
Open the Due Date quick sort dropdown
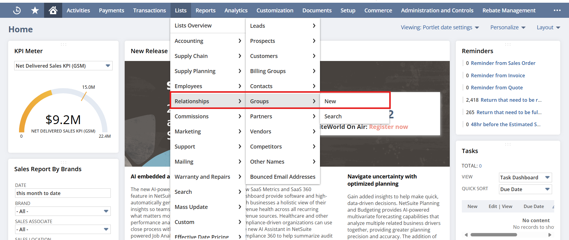[x=547, y=189]
